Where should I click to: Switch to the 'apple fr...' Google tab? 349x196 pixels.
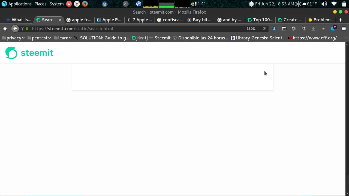79,20
